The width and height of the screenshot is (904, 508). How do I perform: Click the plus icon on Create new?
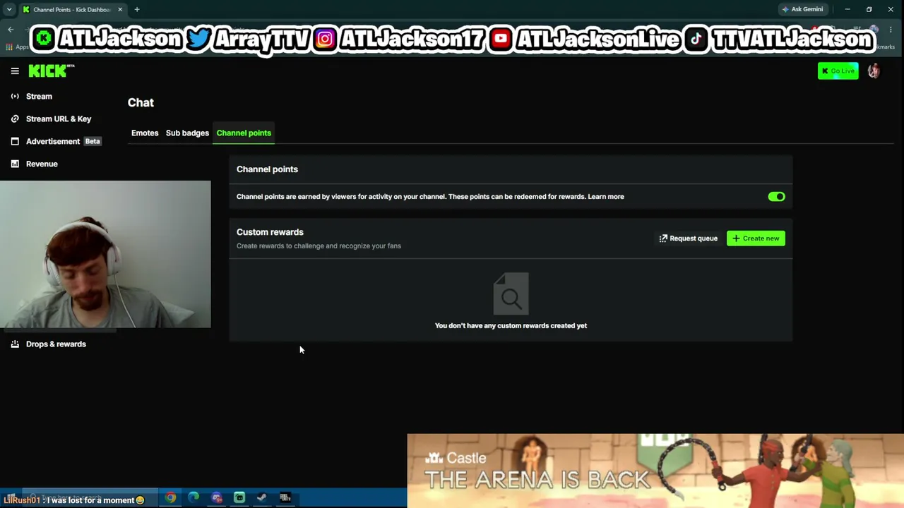736,238
